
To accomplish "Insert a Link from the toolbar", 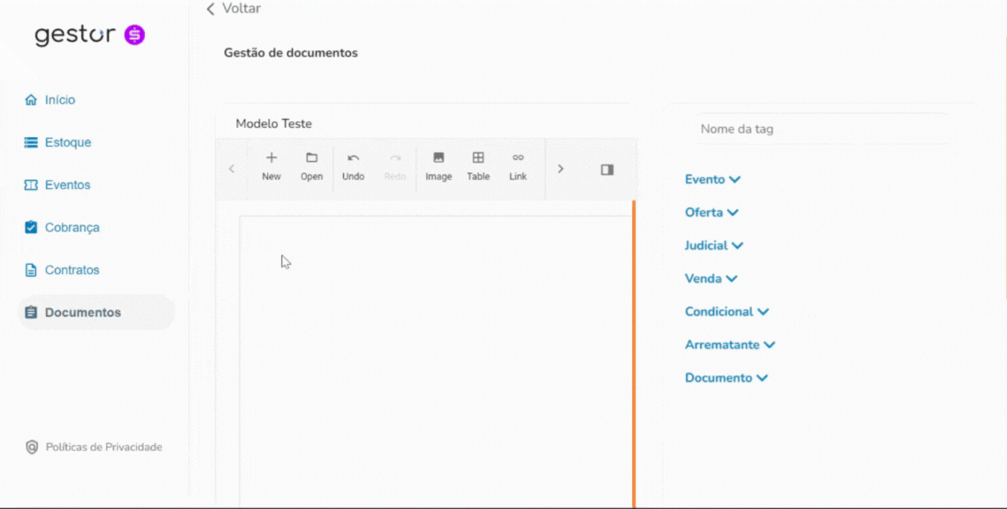I will (518, 166).
